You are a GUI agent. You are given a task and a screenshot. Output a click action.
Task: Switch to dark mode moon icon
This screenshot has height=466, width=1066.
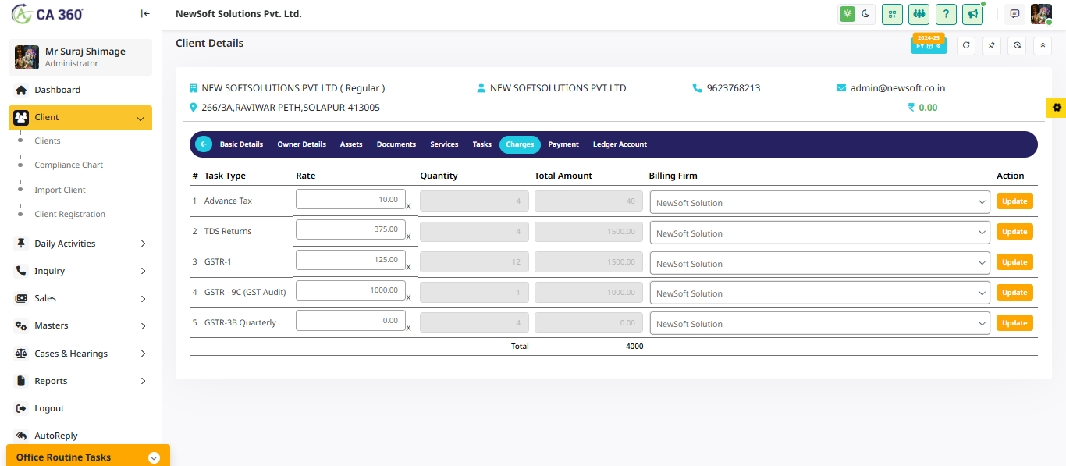[x=865, y=14]
